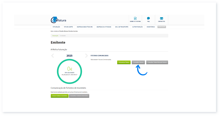
Task: Select Doc. de Transporte menu
Action: [x=122, y=27]
